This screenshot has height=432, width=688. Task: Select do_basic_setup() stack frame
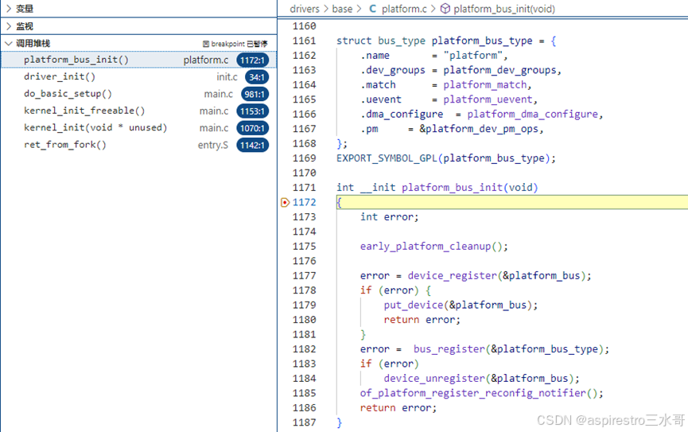(138, 94)
